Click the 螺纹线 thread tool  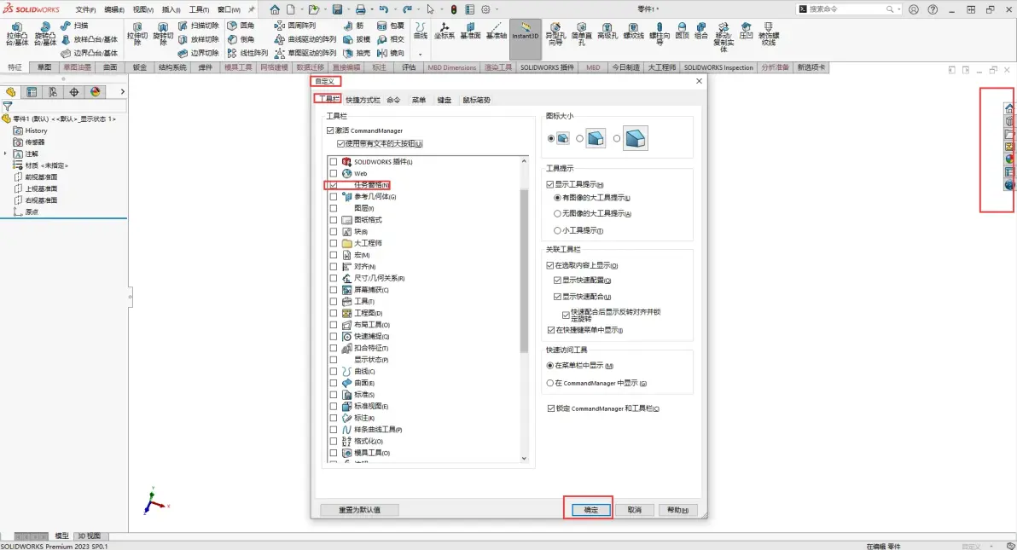633,32
